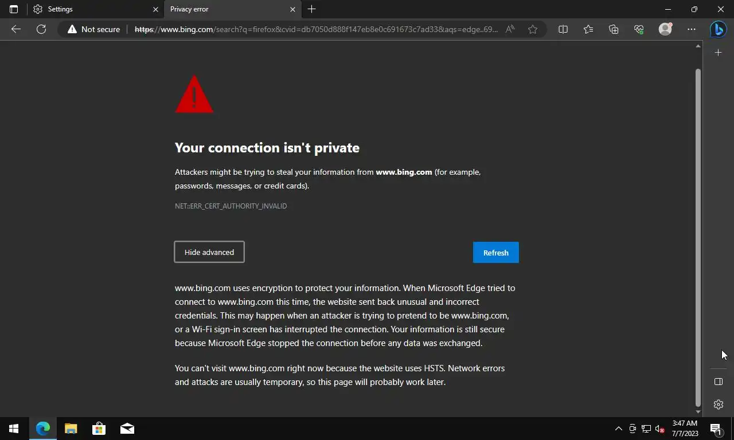Add this page to favorites star
The width and height of the screenshot is (734, 440).
pyautogui.click(x=533, y=29)
